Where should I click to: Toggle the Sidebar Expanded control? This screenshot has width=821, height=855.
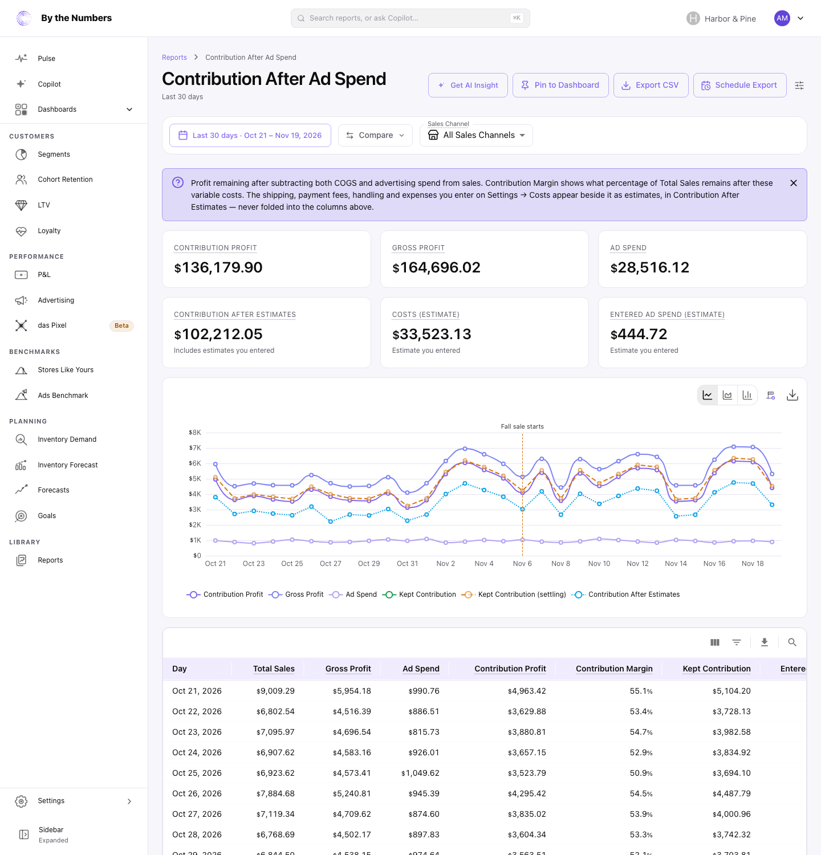coord(74,834)
